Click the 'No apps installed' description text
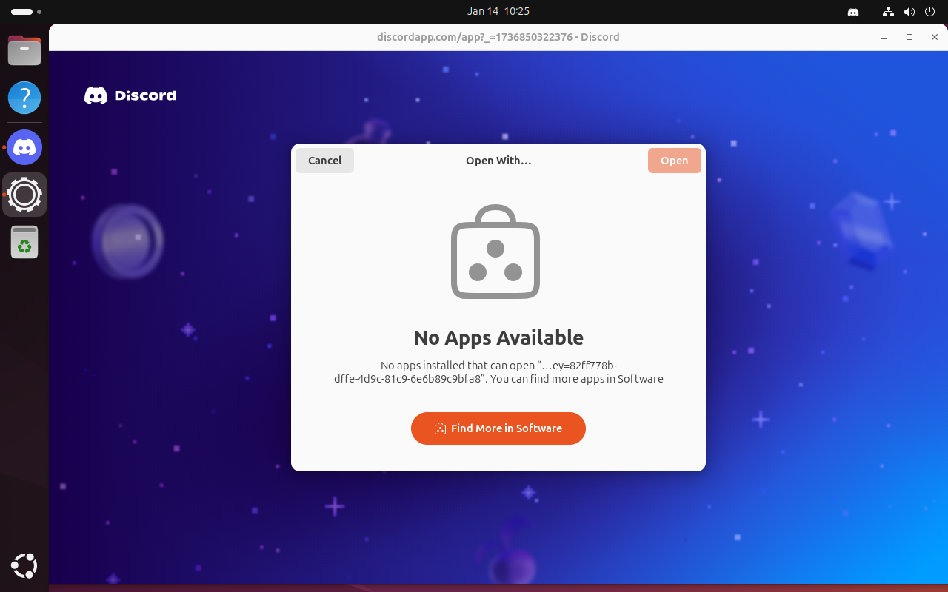The width and height of the screenshot is (948, 592). [x=498, y=372]
